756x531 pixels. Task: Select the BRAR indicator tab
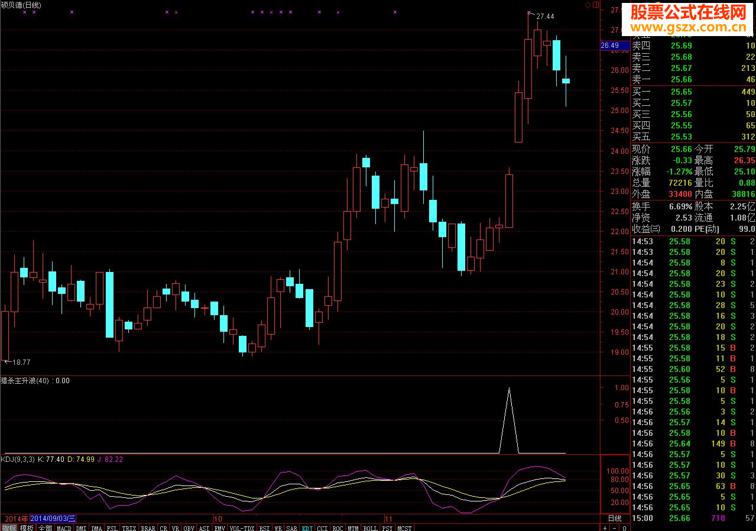(149, 527)
